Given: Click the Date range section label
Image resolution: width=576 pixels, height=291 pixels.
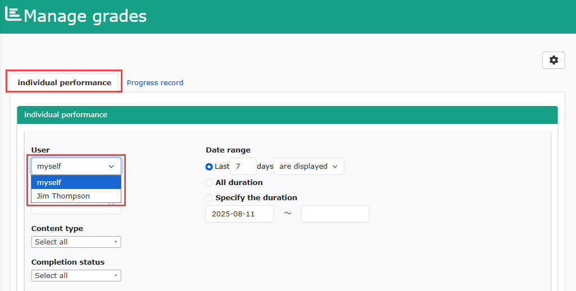Looking at the screenshot, I should tap(228, 150).
